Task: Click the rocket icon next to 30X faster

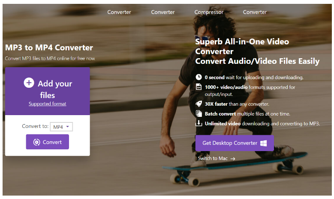Action: [x=199, y=104]
